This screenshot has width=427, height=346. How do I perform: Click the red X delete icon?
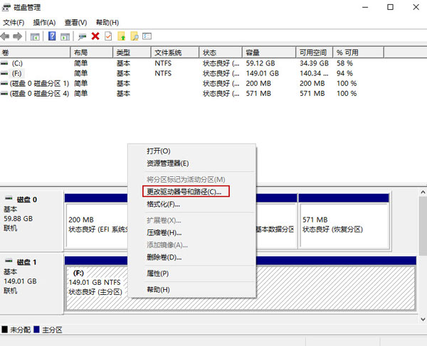click(95, 36)
